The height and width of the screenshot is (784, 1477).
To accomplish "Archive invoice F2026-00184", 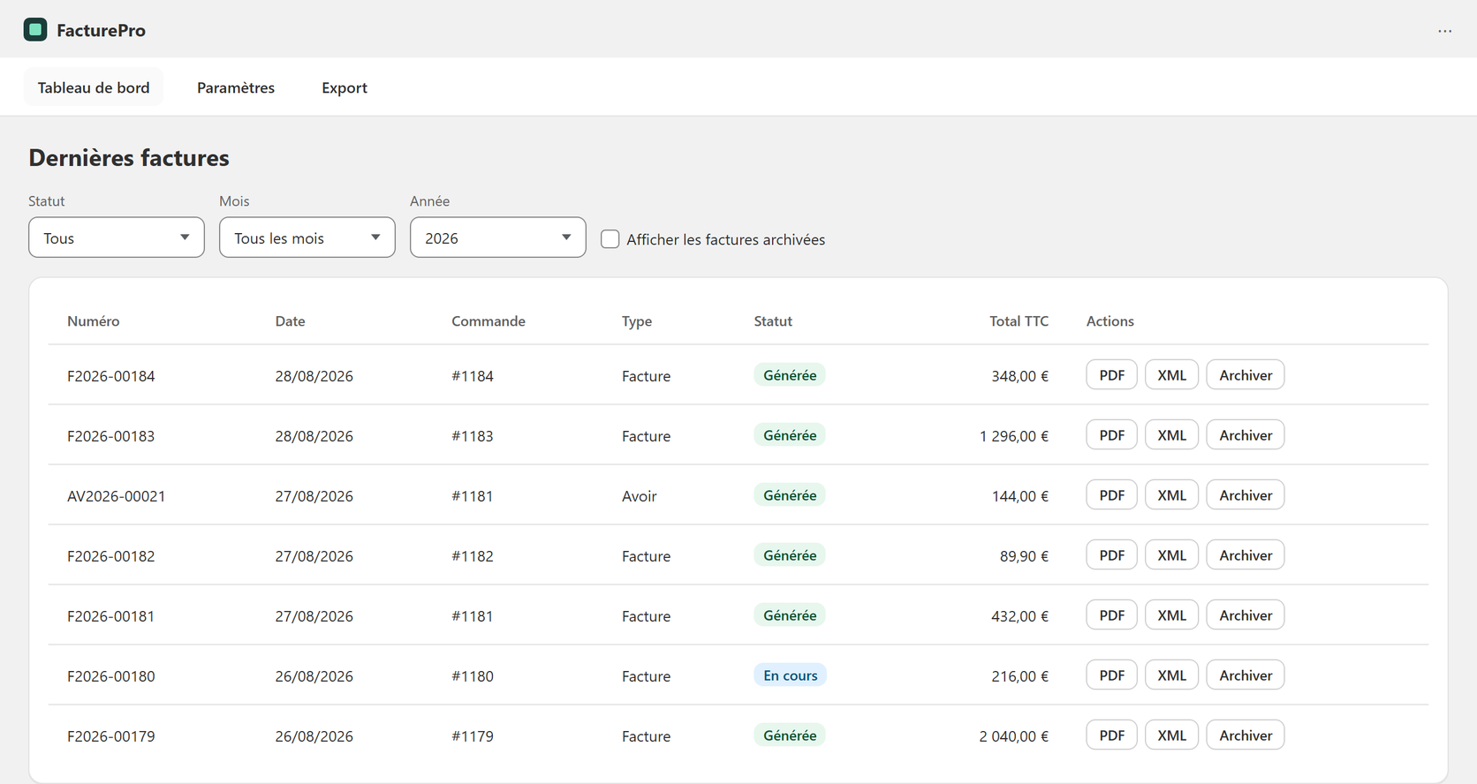I will click(1246, 375).
